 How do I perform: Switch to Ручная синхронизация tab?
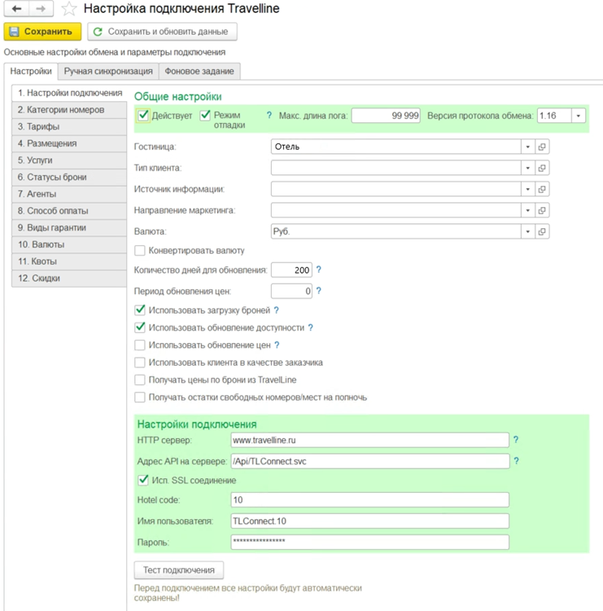coord(108,72)
